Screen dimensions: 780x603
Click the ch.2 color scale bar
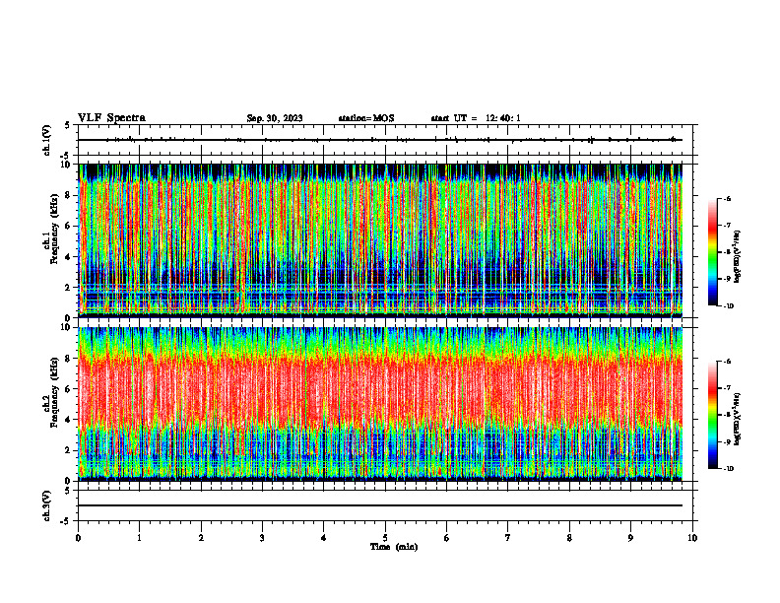712,415
